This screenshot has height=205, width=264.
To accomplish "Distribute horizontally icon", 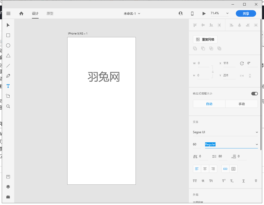I will [256, 25].
